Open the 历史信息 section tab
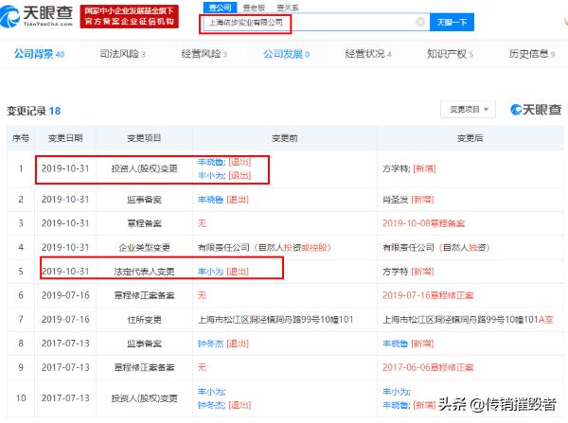The image size is (568, 423). tap(532, 54)
